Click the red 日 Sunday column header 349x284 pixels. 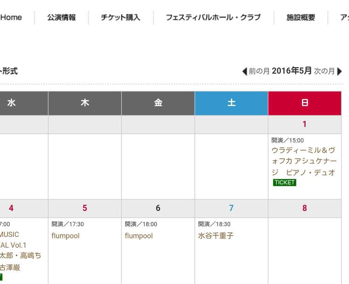[305, 103]
